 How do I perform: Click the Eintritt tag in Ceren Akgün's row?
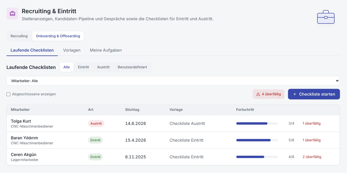(95, 157)
